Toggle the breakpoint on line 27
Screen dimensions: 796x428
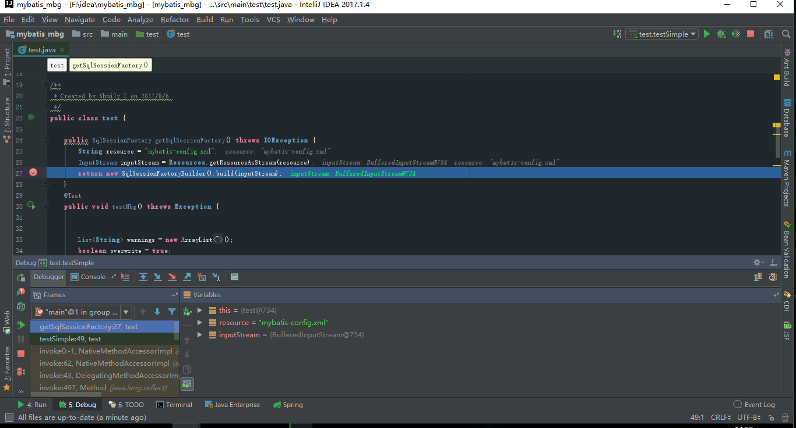[33, 172]
